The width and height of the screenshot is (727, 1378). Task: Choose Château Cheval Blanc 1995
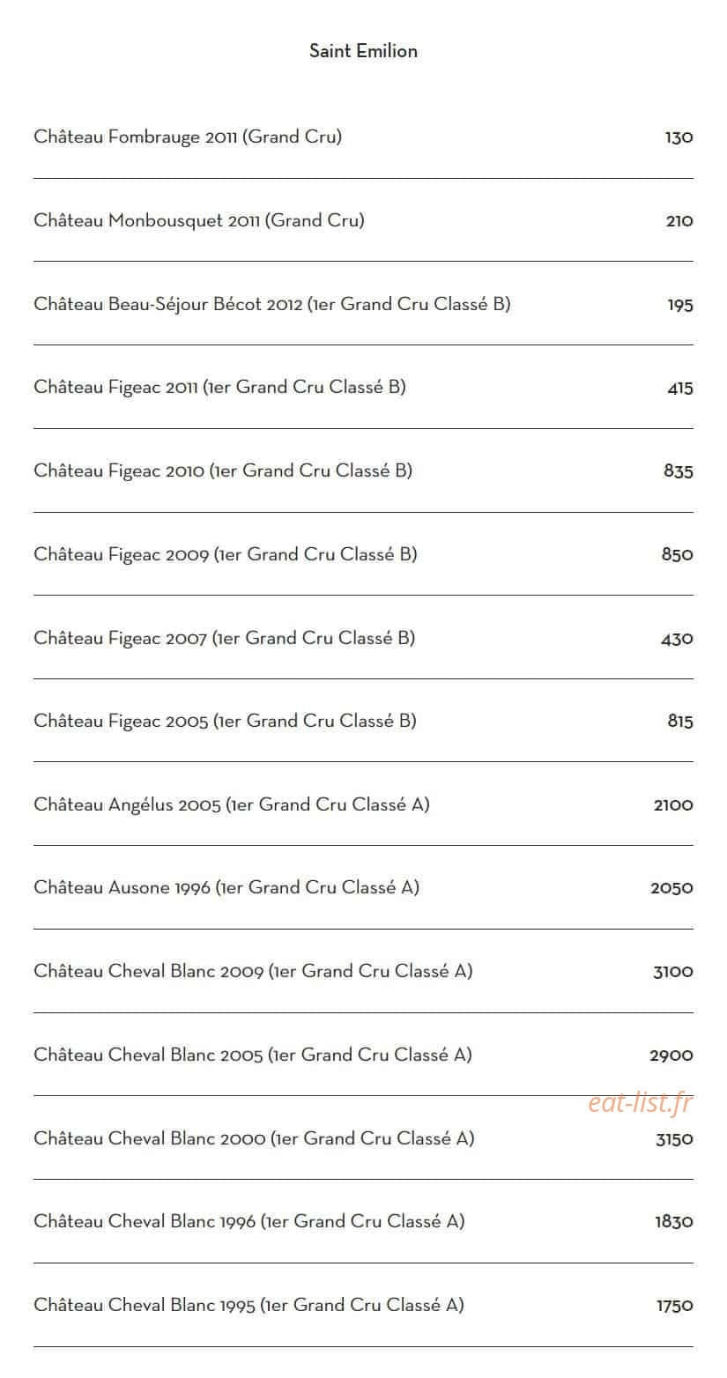tap(363, 1305)
